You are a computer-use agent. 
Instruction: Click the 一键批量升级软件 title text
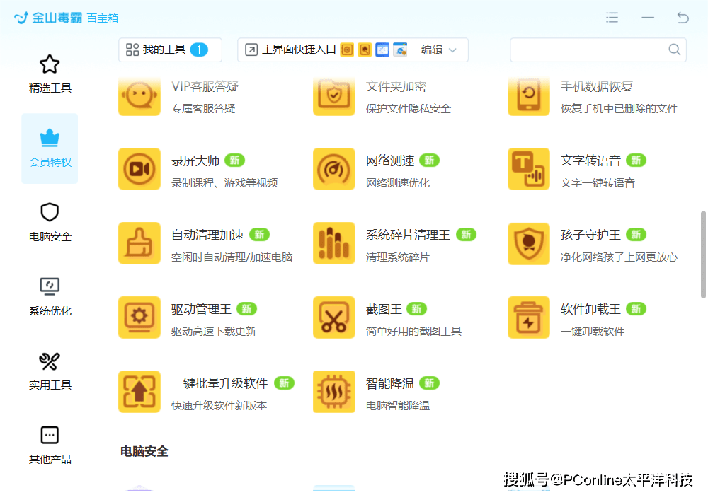tap(219, 383)
